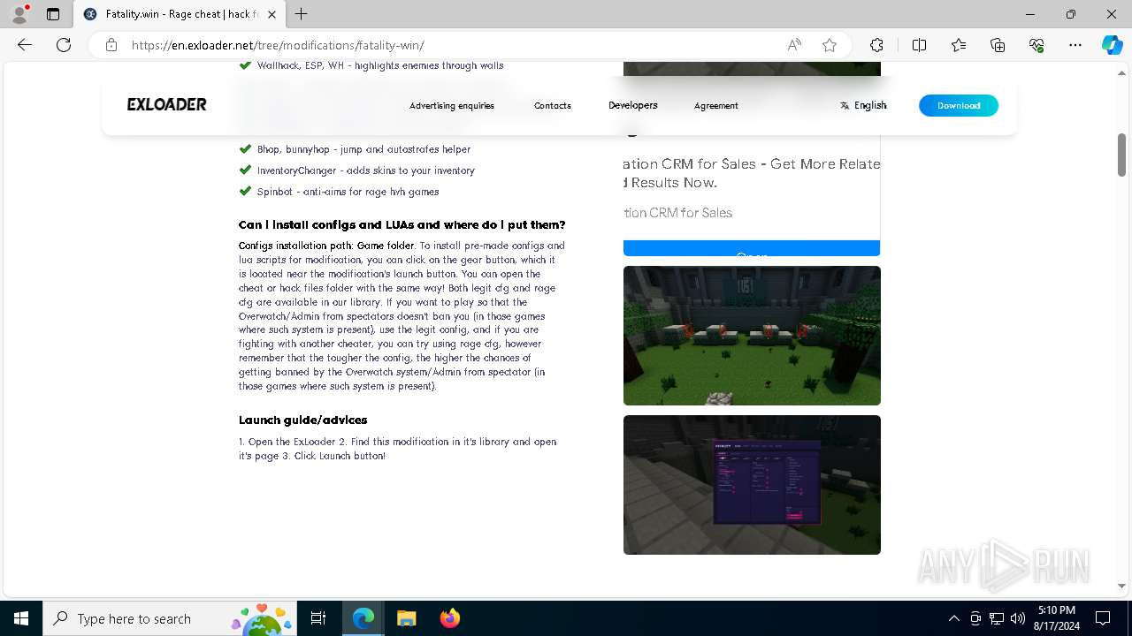
Task: Open Agreement page
Action: (716, 105)
